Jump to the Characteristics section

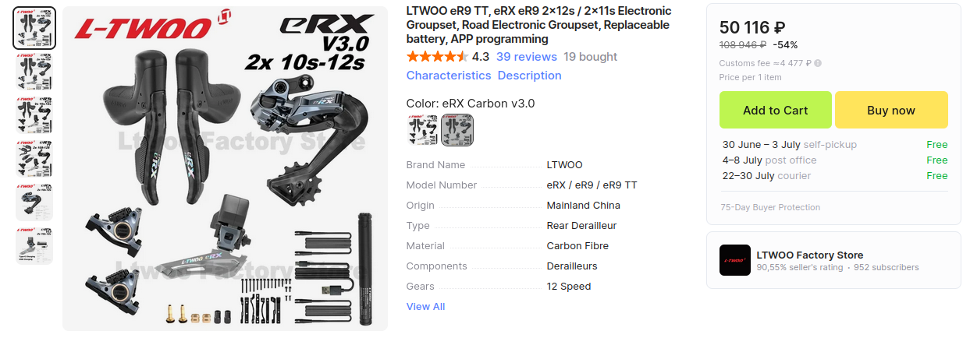pyautogui.click(x=449, y=76)
